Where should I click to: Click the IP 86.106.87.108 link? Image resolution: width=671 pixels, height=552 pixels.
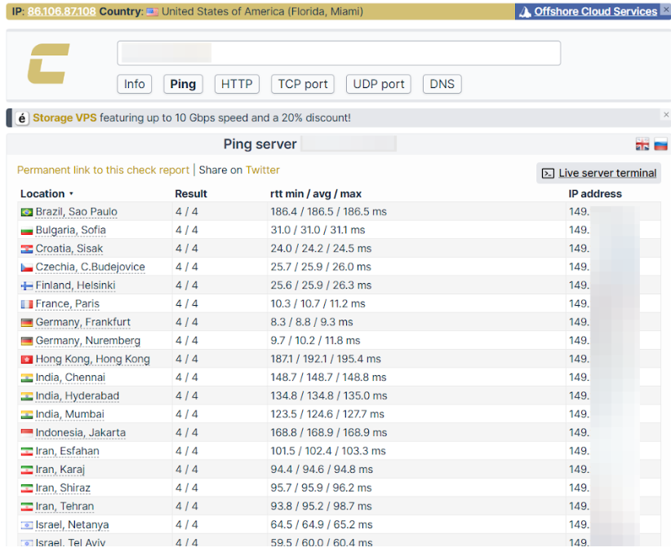pos(61,11)
